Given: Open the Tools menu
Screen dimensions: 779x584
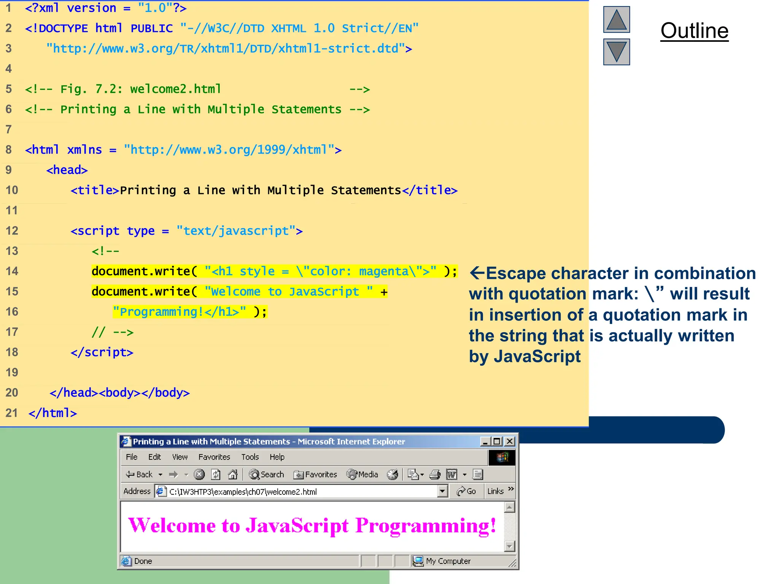Looking at the screenshot, I should [x=250, y=457].
